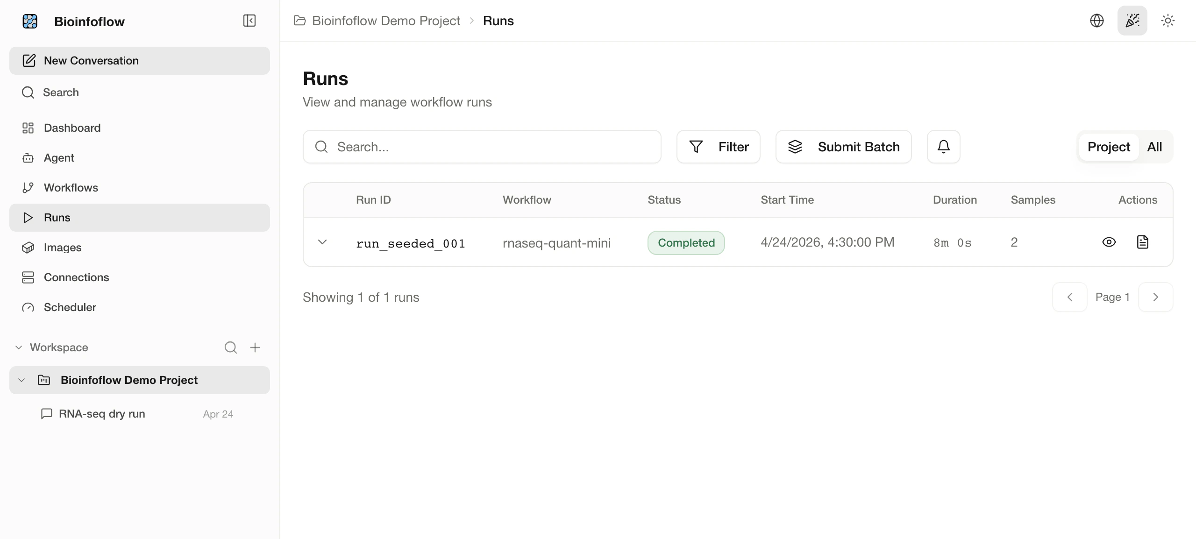Add a new workspace item

(x=255, y=348)
